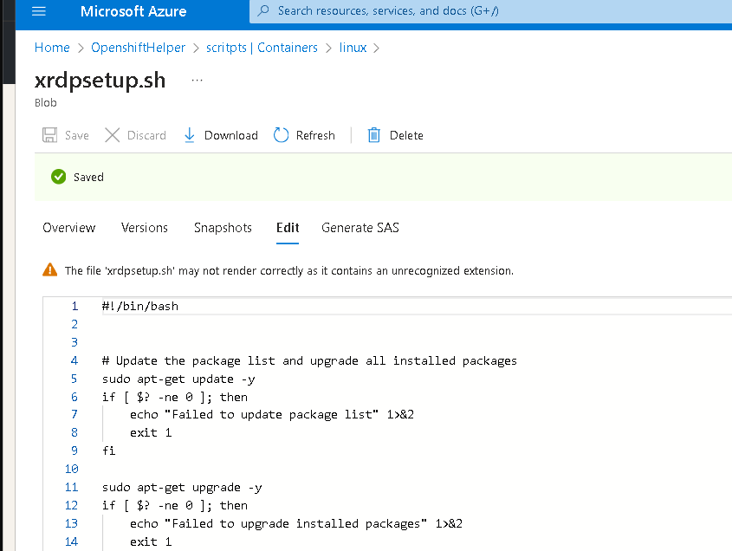Click the Save floppy disk icon
The height and width of the screenshot is (551, 732).
[x=49, y=135]
